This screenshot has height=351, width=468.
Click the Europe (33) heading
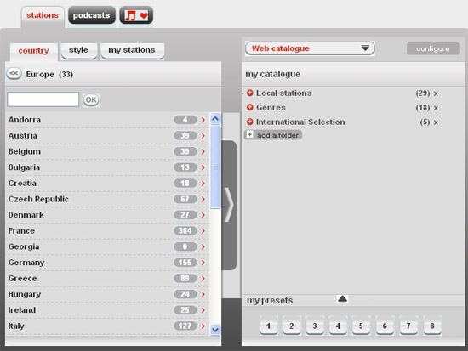click(x=49, y=74)
